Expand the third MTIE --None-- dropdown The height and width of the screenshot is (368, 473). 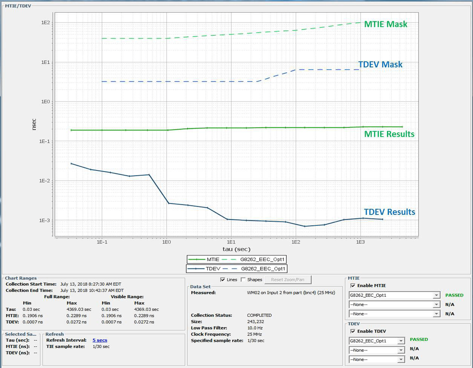(x=436, y=314)
